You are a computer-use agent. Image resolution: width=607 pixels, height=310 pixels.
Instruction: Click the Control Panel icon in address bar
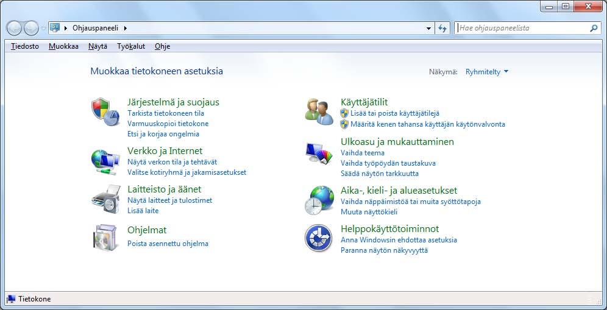pyautogui.click(x=55, y=27)
